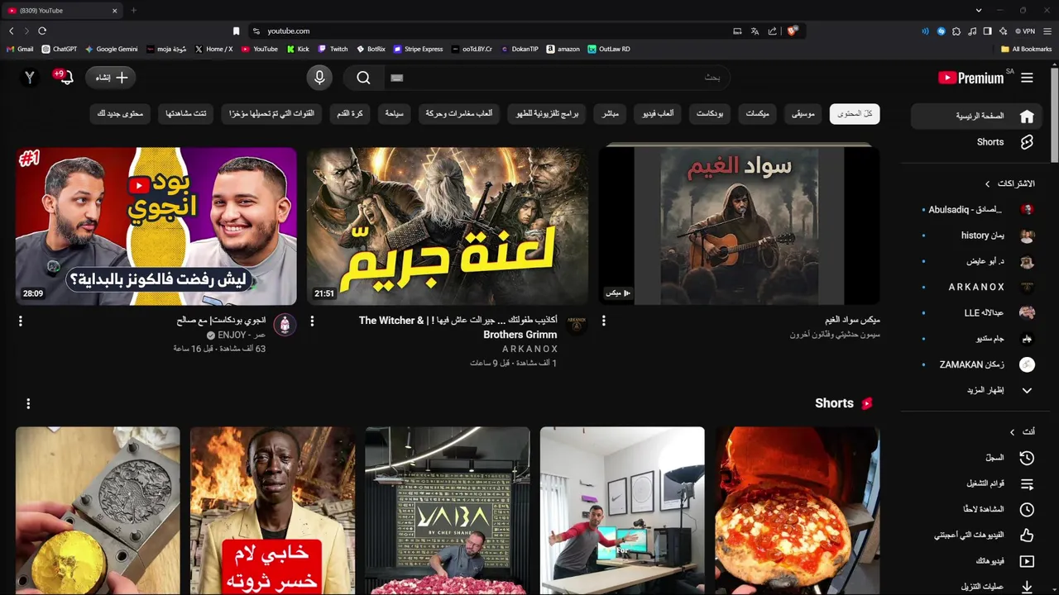This screenshot has width=1059, height=595.
Task: Open ZAMAKAN subscription channel
Action: coord(977,364)
